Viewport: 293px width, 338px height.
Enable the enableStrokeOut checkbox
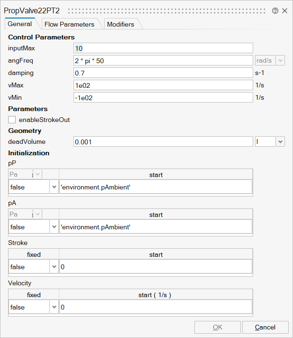12,120
